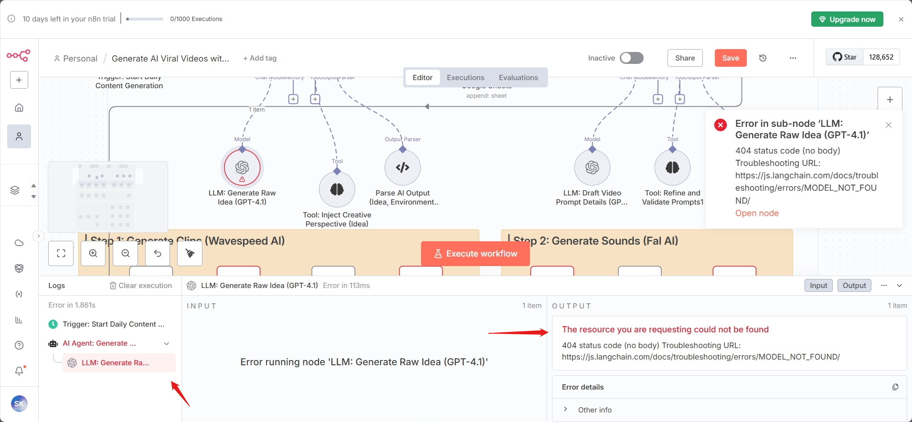Click the sidebar up arrow stepper
This screenshot has width=912, height=422.
pyautogui.click(x=33, y=186)
